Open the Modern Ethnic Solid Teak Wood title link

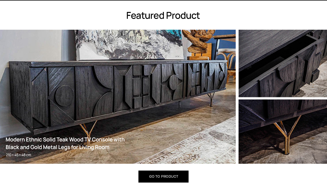(65, 143)
